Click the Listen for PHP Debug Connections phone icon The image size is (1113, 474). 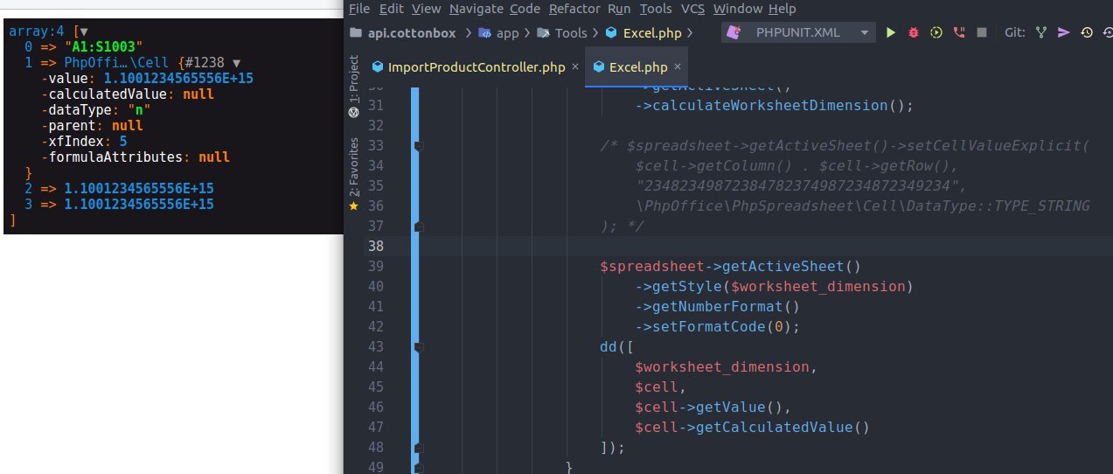(959, 32)
